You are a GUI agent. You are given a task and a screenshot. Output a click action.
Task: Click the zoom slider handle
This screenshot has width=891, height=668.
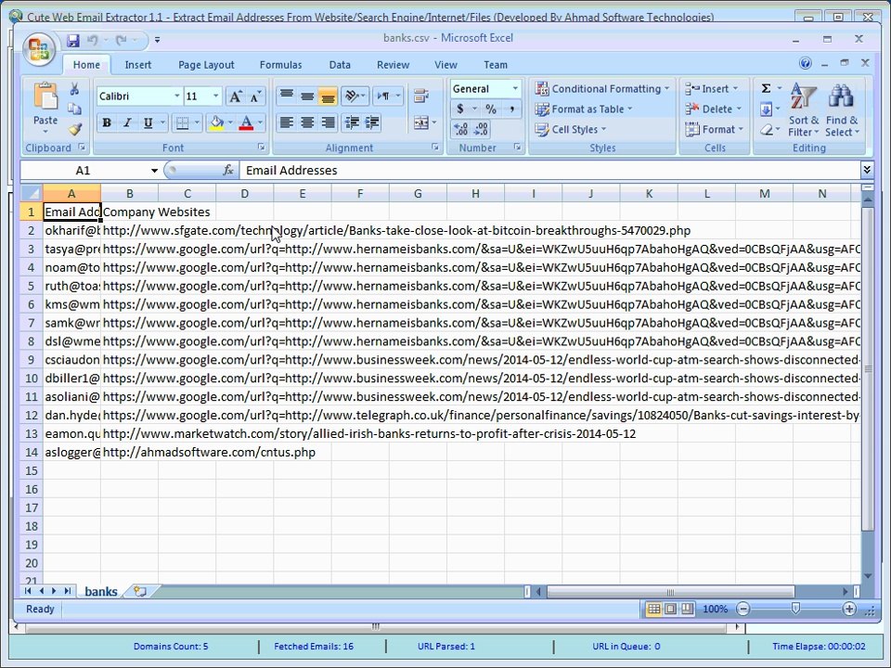(795, 609)
